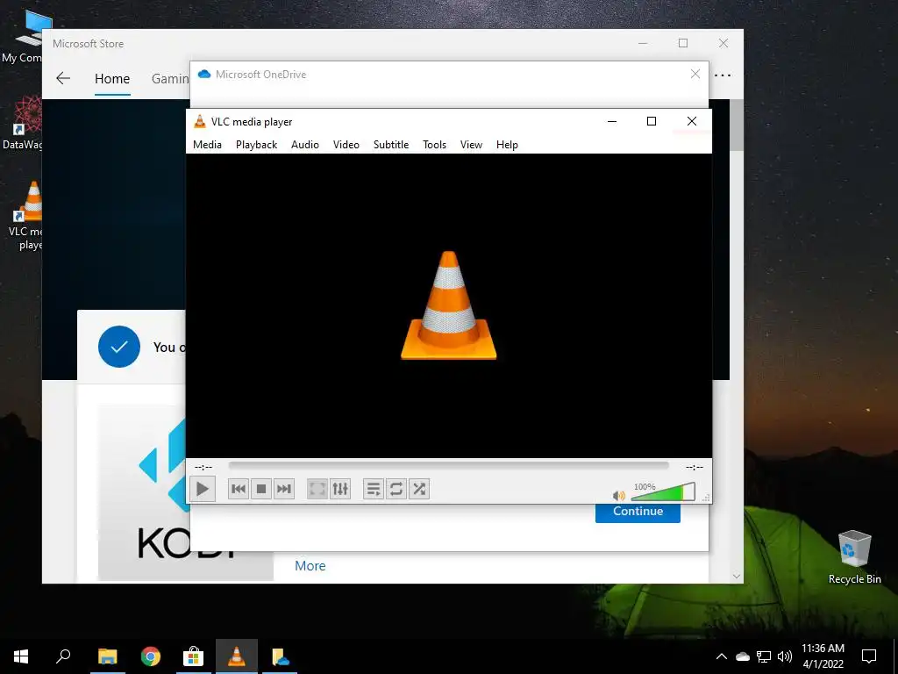Open taskbar search magnifier

click(x=63, y=656)
